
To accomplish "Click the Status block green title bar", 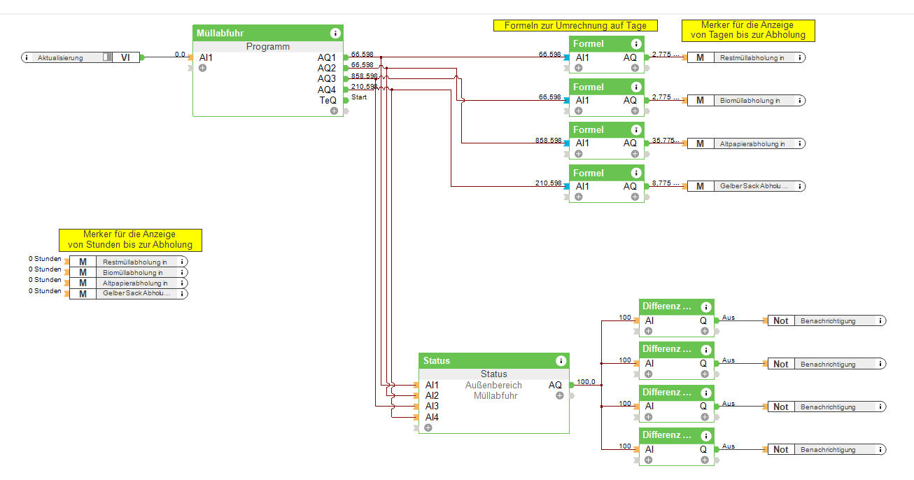I will pos(493,360).
